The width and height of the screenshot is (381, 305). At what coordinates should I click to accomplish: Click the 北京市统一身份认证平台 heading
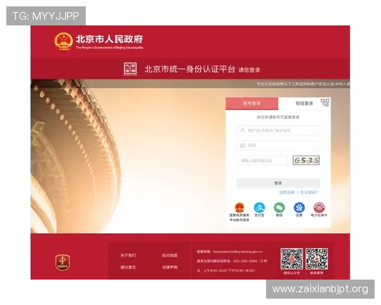point(190,69)
